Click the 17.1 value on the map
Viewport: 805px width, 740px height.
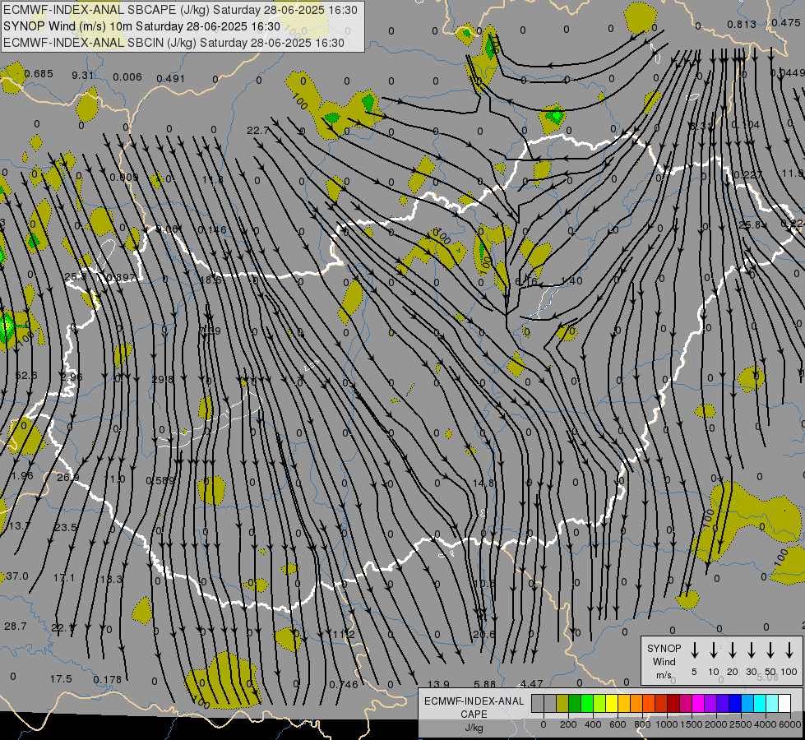coord(64,578)
